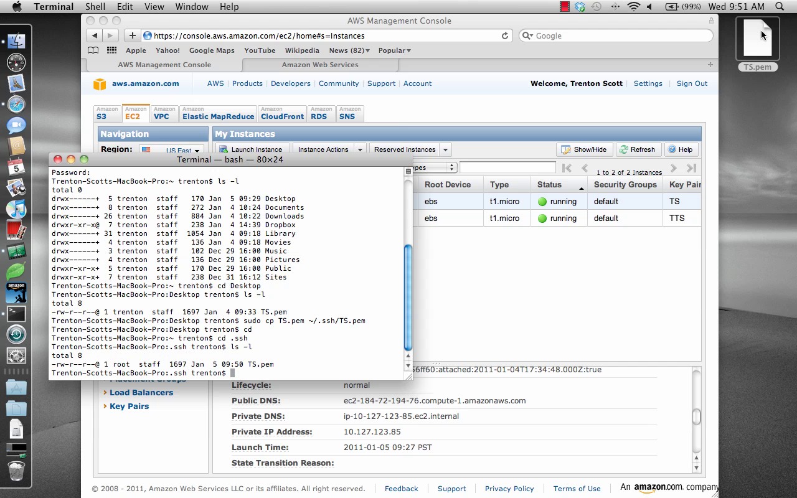Screen dimensions: 797x498
Task: Open the Settings link
Action: [x=648, y=83]
